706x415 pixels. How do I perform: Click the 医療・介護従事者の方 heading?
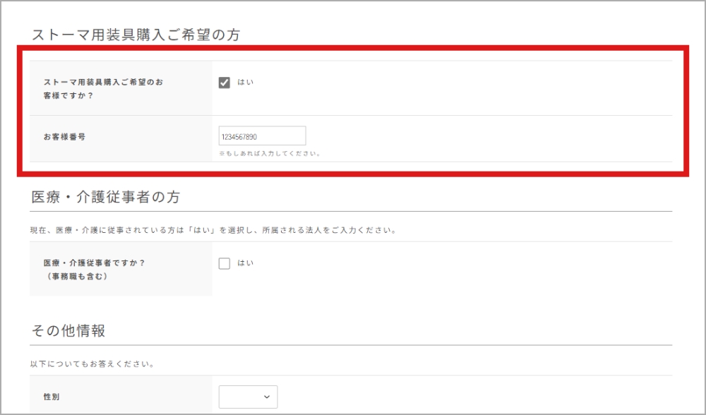click(106, 197)
